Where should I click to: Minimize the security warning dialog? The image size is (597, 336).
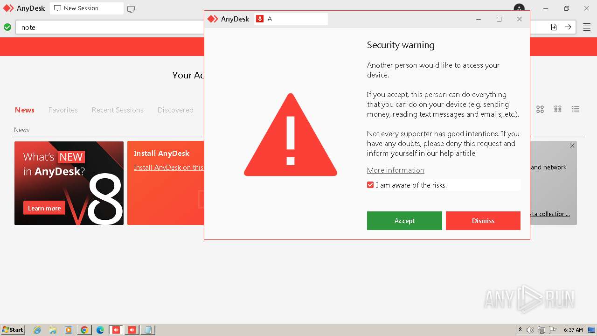point(479,19)
